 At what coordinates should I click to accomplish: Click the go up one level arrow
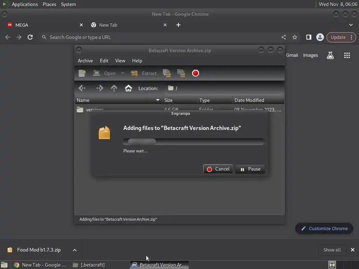tap(114, 88)
